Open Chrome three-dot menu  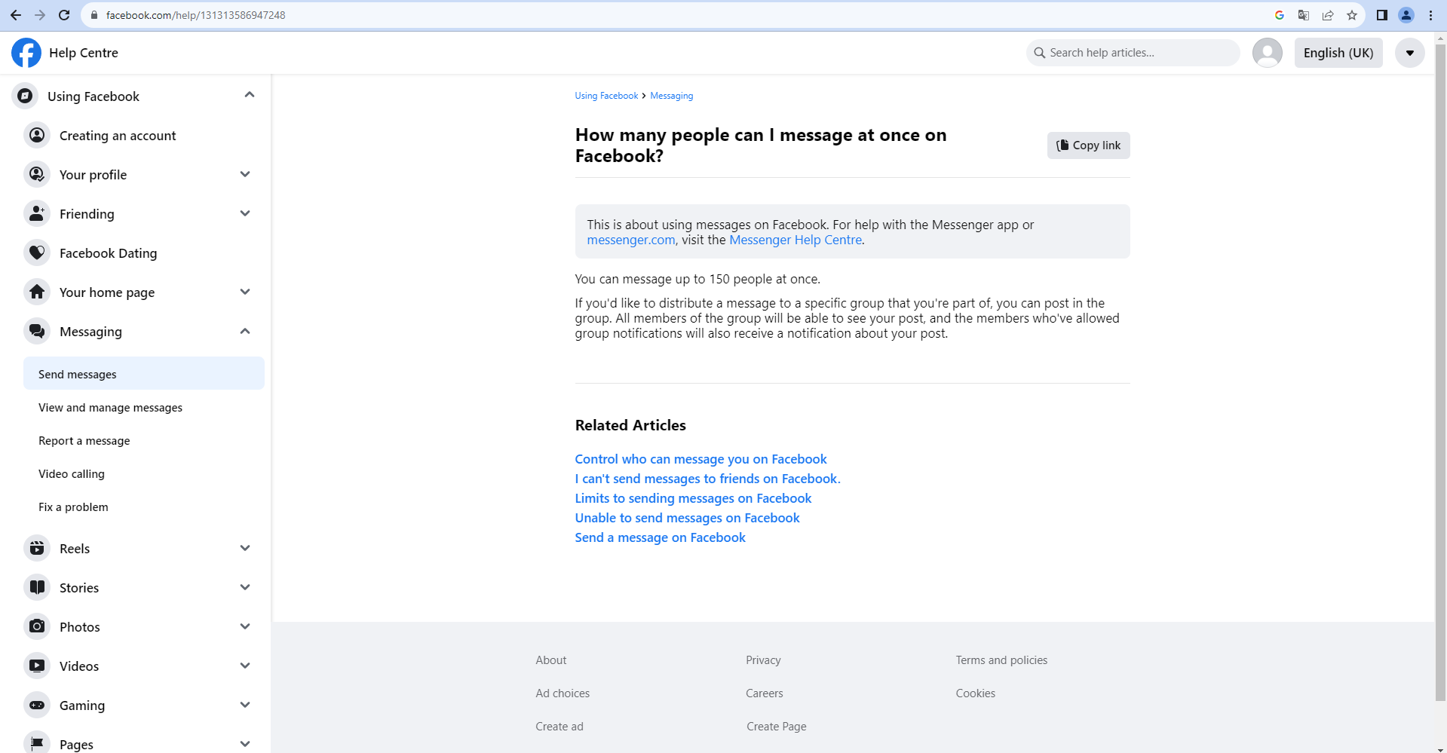click(x=1430, y=15)
